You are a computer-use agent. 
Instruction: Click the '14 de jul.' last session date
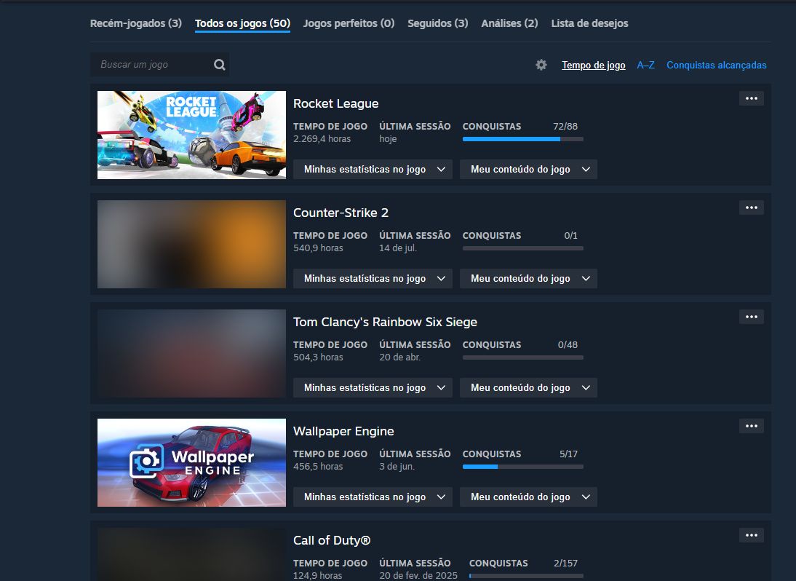398,248
